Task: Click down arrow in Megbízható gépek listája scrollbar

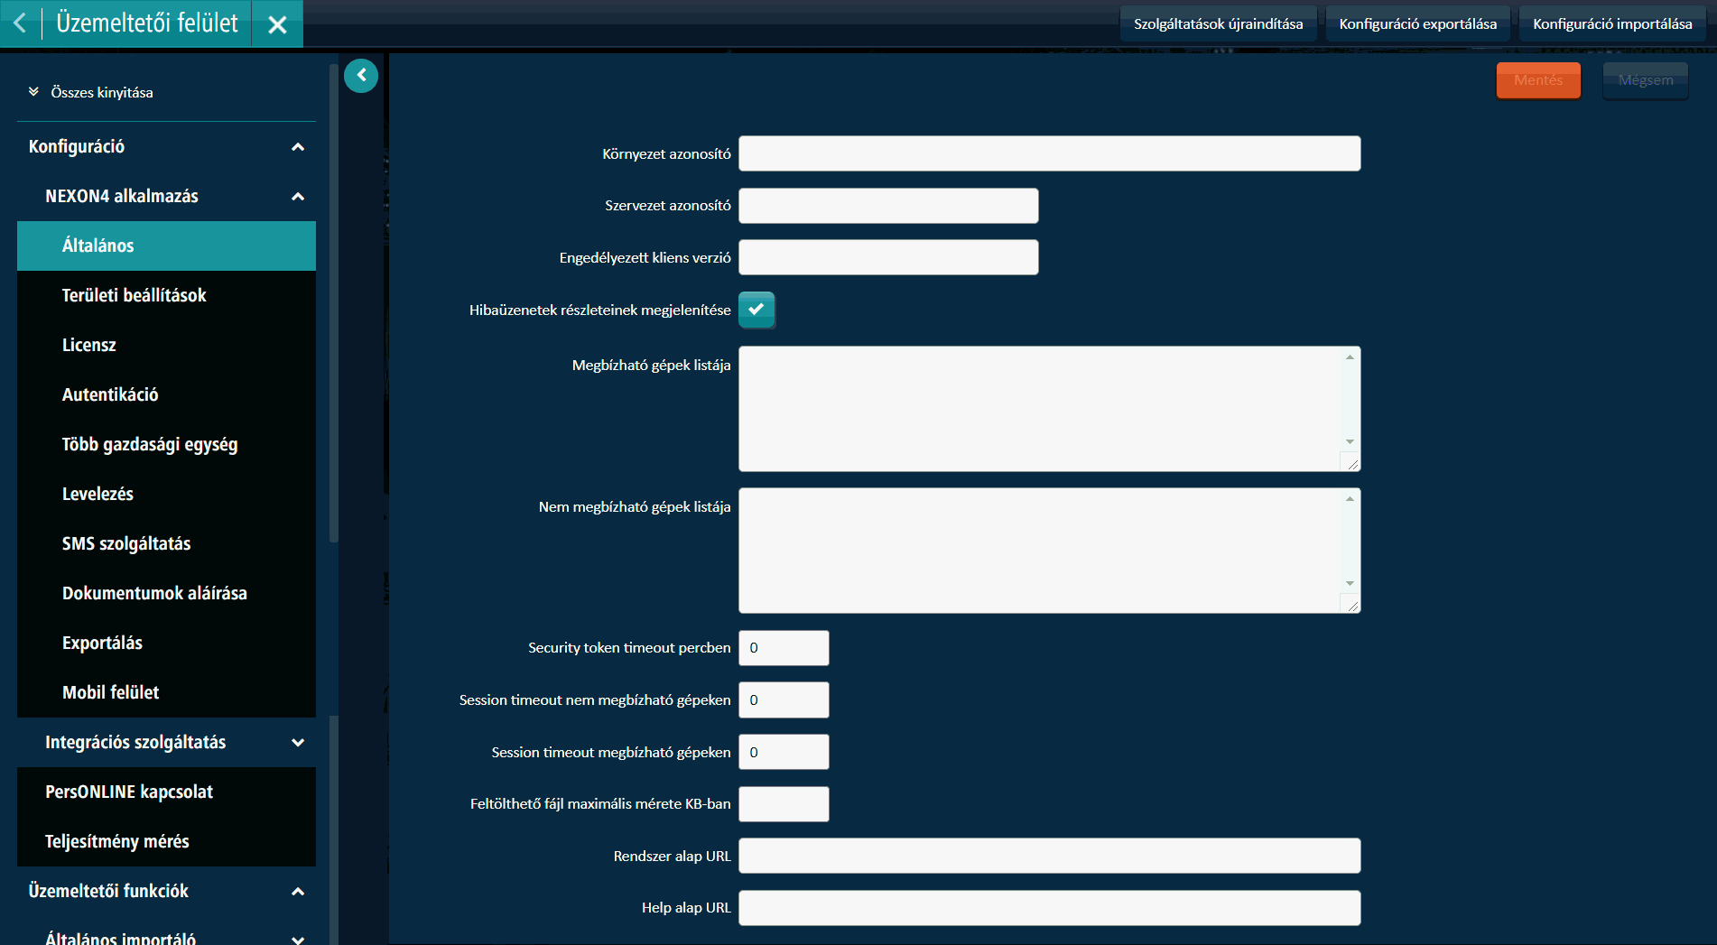Action: [1350, 442]
